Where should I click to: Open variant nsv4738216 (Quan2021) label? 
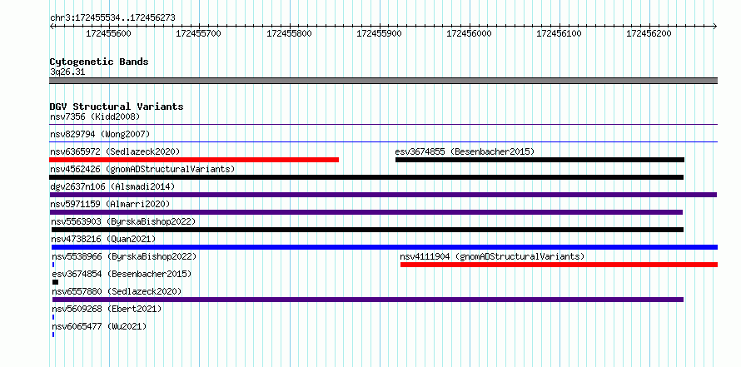[103, 239]
